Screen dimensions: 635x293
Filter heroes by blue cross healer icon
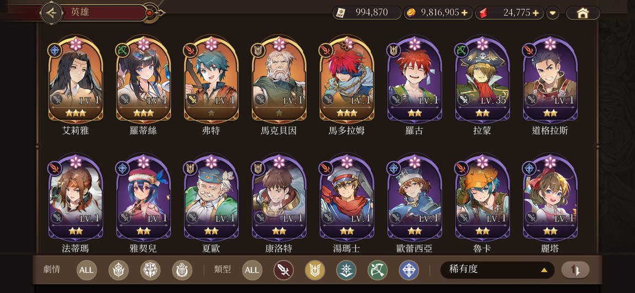click(409, 270)
